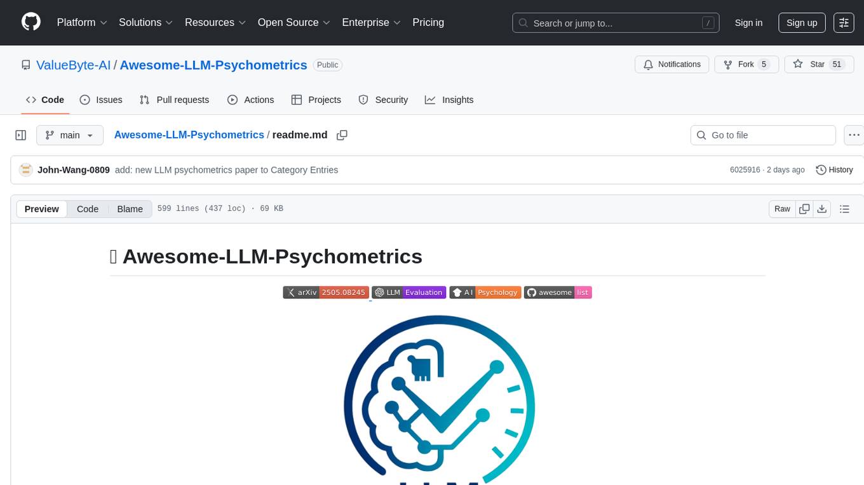
Task: Open the LLM Evaluation badge
Action: (409, 292)
